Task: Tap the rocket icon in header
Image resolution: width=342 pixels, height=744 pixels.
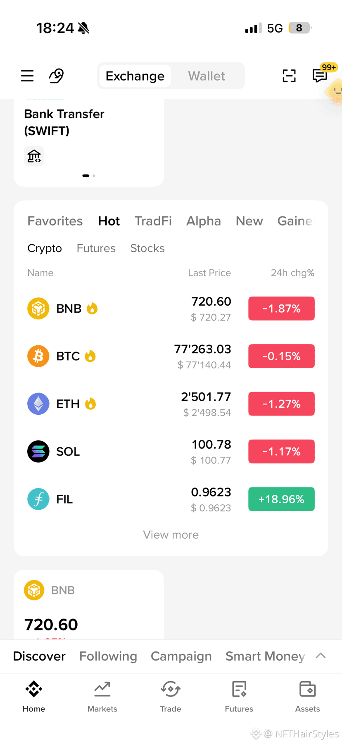Action: [x=57, y=76]
